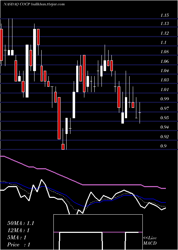Click the white MACD histogram box
The width and height of the screenshot is (178, 250).
(x=98, y=232)
